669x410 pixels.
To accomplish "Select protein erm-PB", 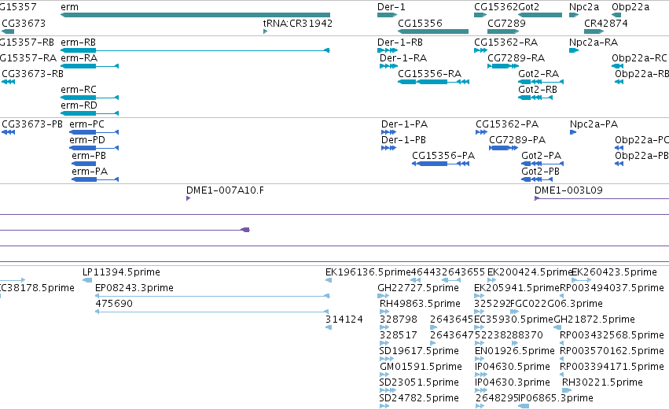I will pos(83,164).
